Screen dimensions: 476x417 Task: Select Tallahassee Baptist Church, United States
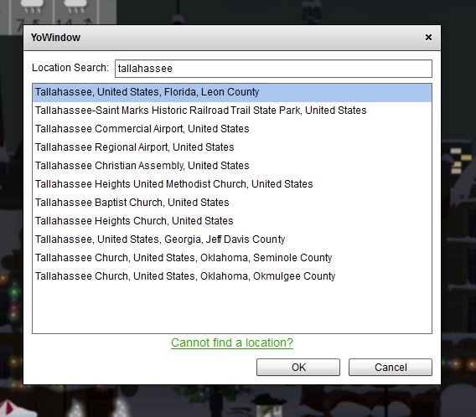pos(232,203)
